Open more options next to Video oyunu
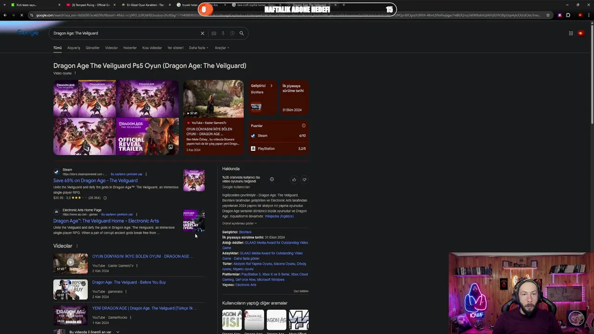The width and height of the screenshot is (594, 334). click(75, 73)
